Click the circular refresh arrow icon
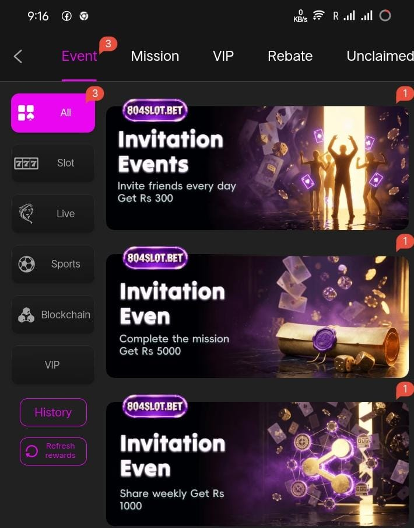 (31, 451)
